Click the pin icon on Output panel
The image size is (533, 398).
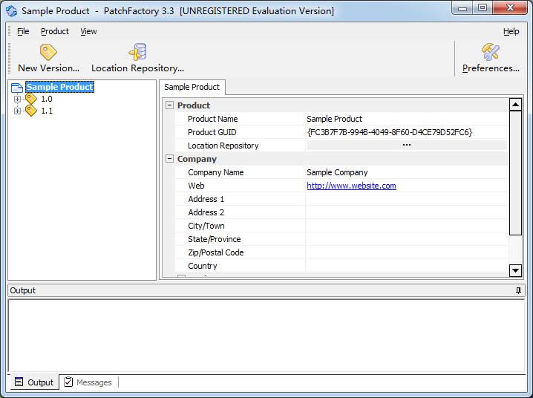coord(518,290)
